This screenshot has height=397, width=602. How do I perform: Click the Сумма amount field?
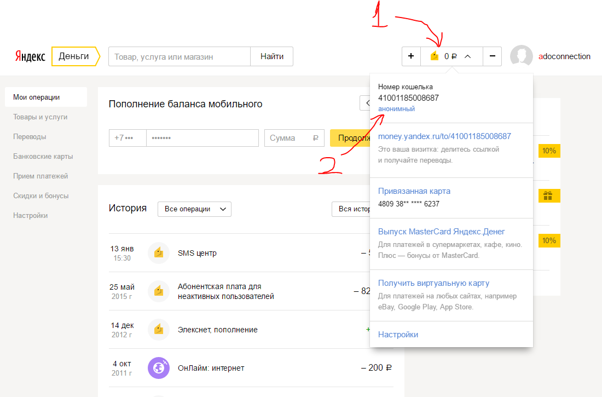pyautogui.click(x=294, y=138)
